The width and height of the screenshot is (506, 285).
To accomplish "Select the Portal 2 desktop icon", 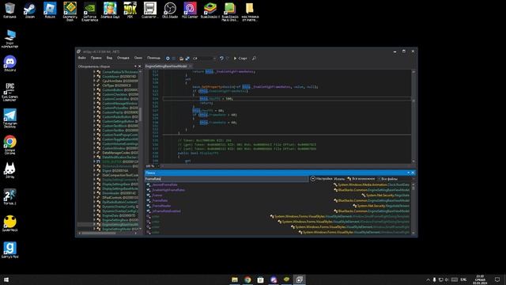I will coord(9,197).
